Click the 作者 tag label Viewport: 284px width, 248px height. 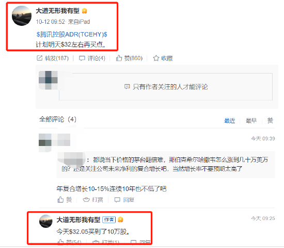109,220
